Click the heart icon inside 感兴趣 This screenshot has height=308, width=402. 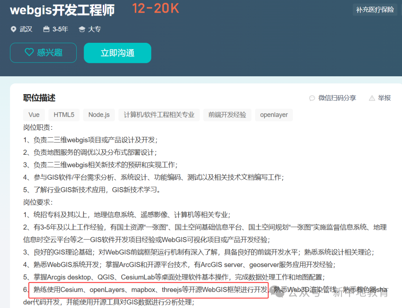29,52
